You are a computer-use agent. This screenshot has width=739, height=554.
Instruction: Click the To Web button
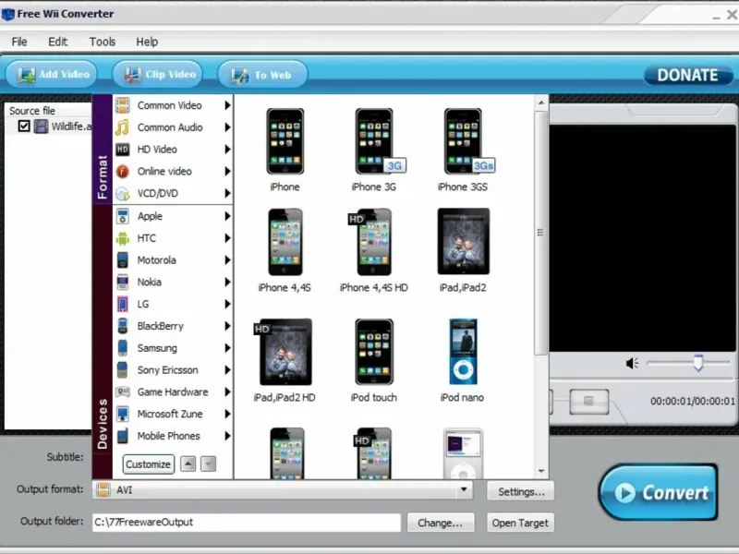pos(262,75)
